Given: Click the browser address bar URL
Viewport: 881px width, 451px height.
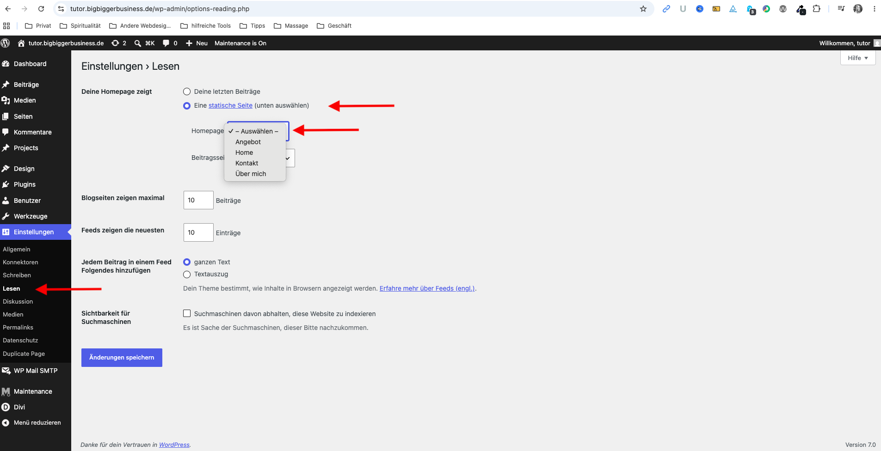Looking at the screenshot, I should click(x=160, y=9).
